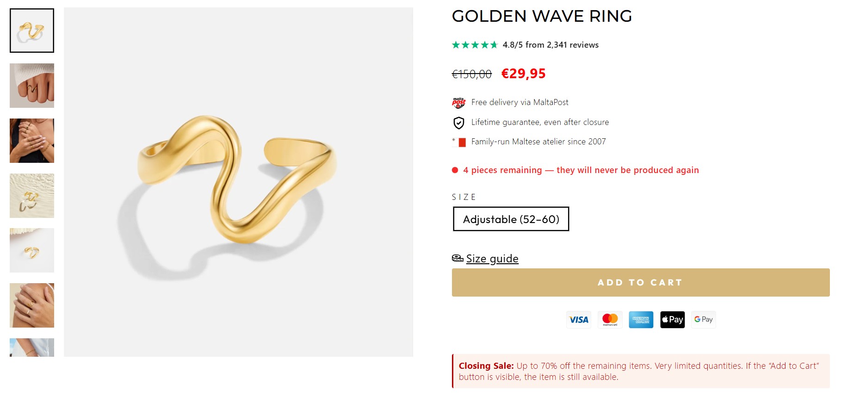
Task: Select the first ring thumbnail on white
Action: [x=32, y=31]
